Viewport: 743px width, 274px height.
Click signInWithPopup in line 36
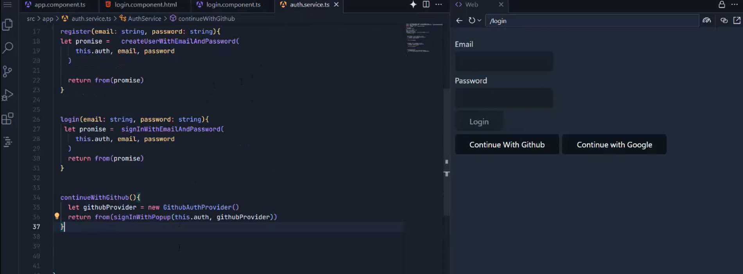pyautogui.click(x=142, y=217)
